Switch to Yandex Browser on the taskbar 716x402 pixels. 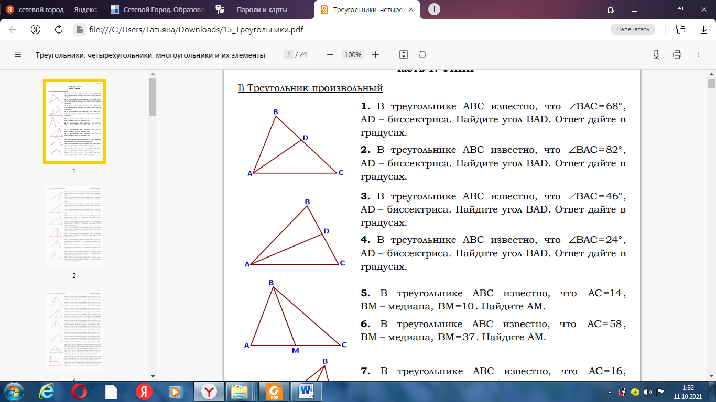[x=210, y=391]
